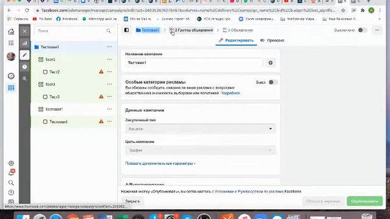Open the Facebook bookmark
390x219 pixels.
click(x=67, y=19)
